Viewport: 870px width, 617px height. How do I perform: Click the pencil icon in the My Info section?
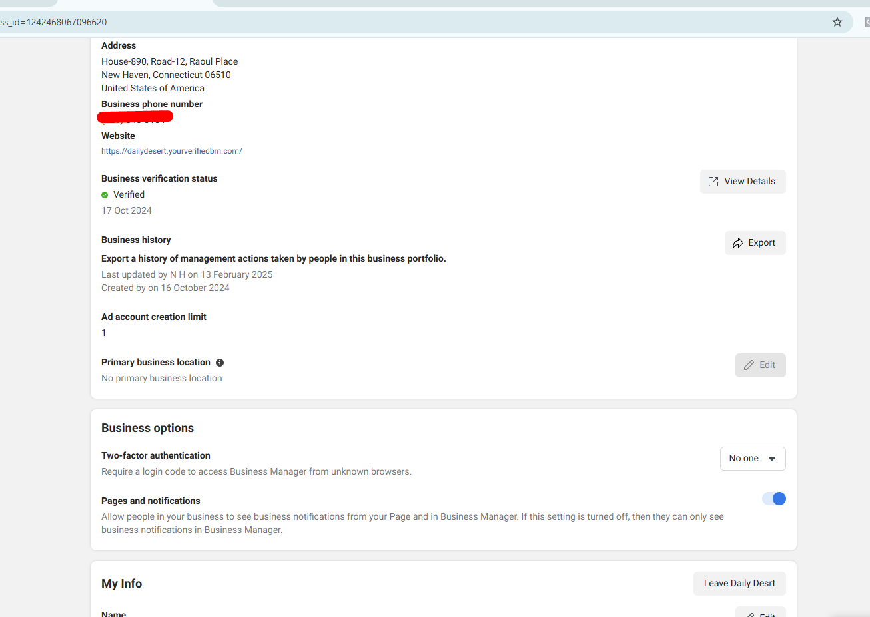pos(751,615)
